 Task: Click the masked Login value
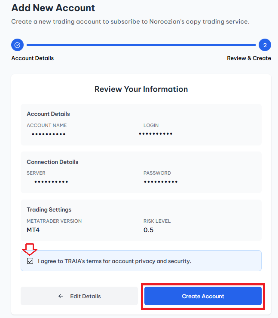(x=156, y=134)
